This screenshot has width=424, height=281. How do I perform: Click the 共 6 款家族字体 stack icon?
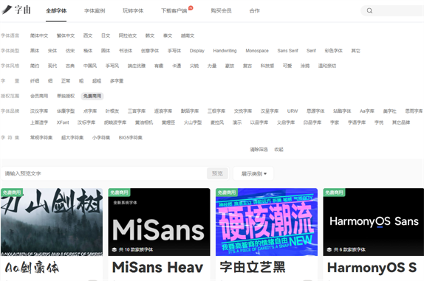point(329,250)
